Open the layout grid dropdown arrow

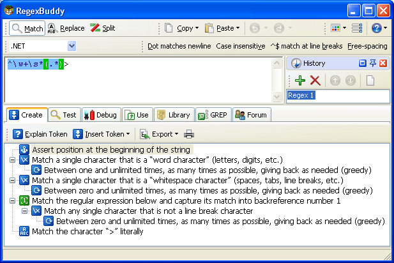[344, 28]
